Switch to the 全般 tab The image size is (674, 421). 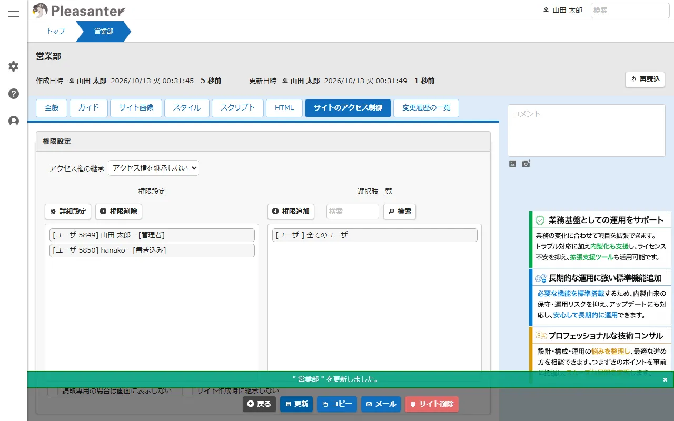click(52, 108)
